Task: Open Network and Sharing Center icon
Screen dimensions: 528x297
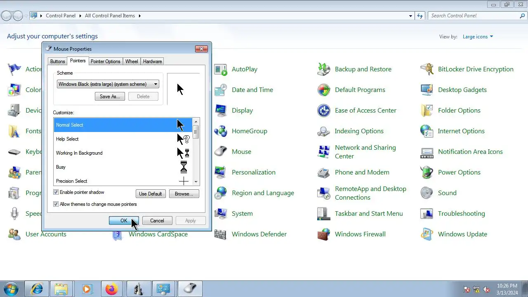Action: click(324, 152)
